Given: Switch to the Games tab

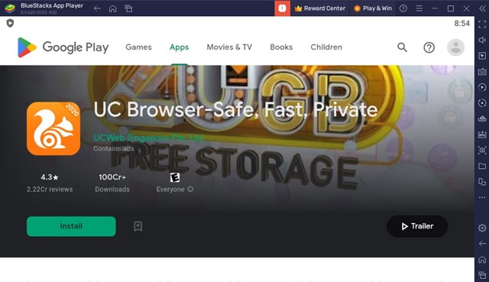Looking at the screenshot, I should coord(138,47).
